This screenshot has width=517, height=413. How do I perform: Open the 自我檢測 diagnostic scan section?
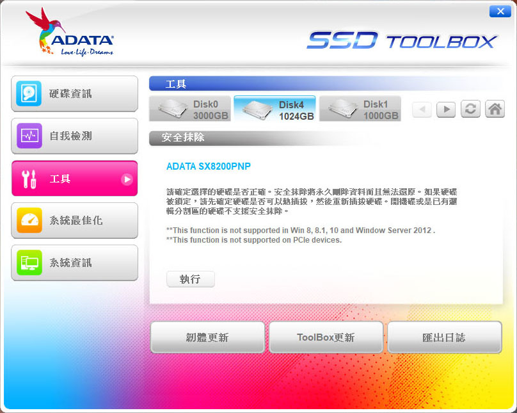tap(74, 136)
